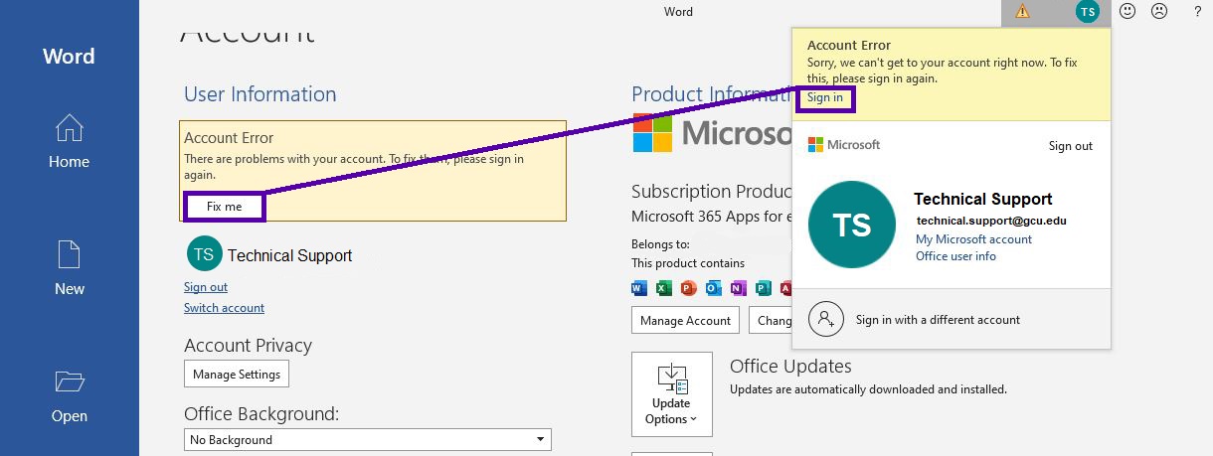Click the Manage Account button
The image size is (1213, 456).
pos(685,320)
